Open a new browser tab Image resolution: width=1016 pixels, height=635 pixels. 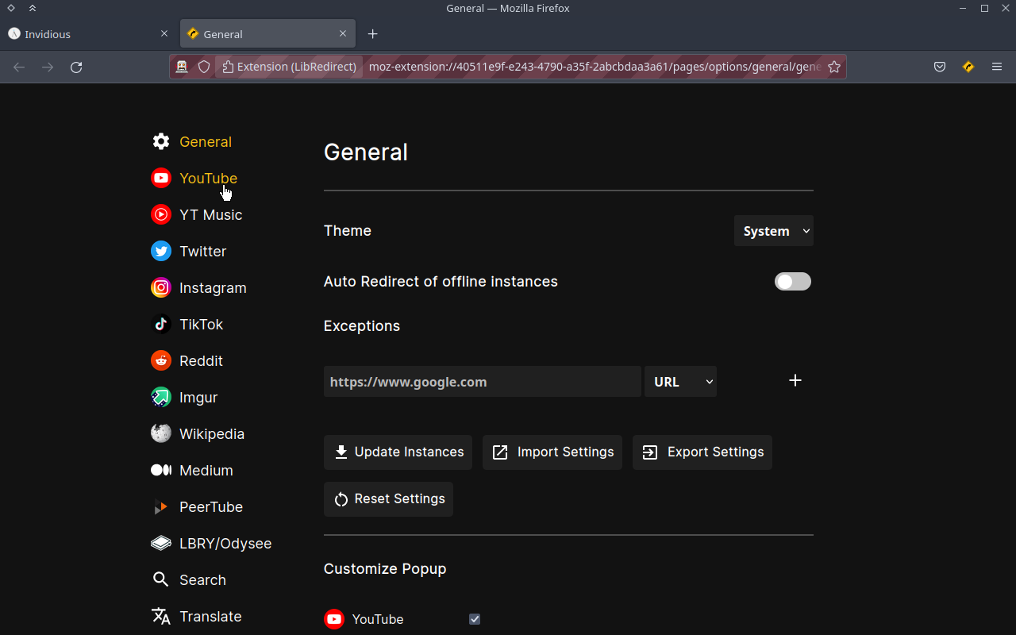pos(373,34)
